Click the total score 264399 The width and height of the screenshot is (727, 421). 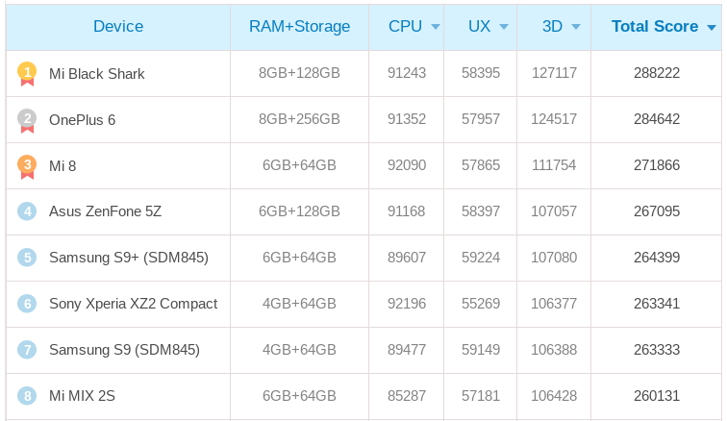point(657,258)
